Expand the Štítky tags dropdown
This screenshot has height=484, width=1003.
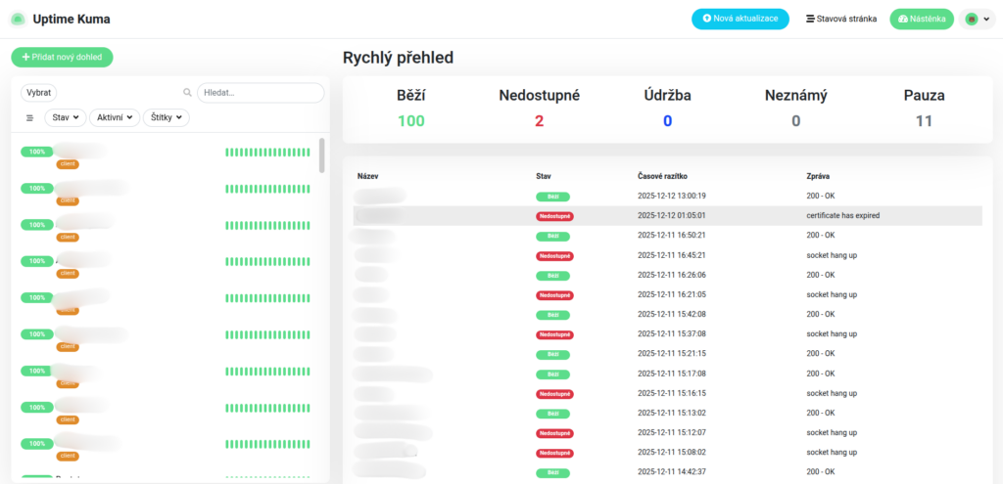(x=166, y=117)
